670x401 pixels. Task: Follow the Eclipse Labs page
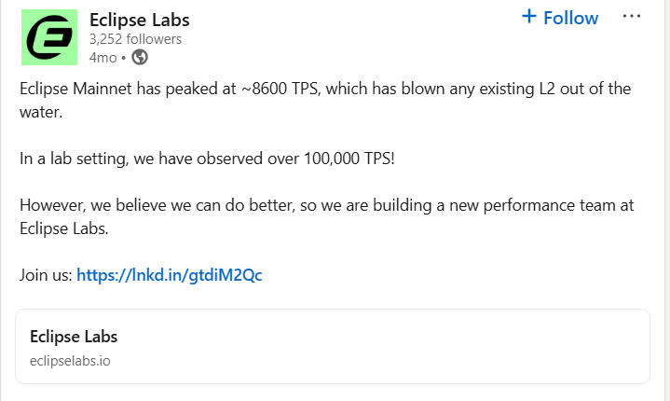coord(560,18)
